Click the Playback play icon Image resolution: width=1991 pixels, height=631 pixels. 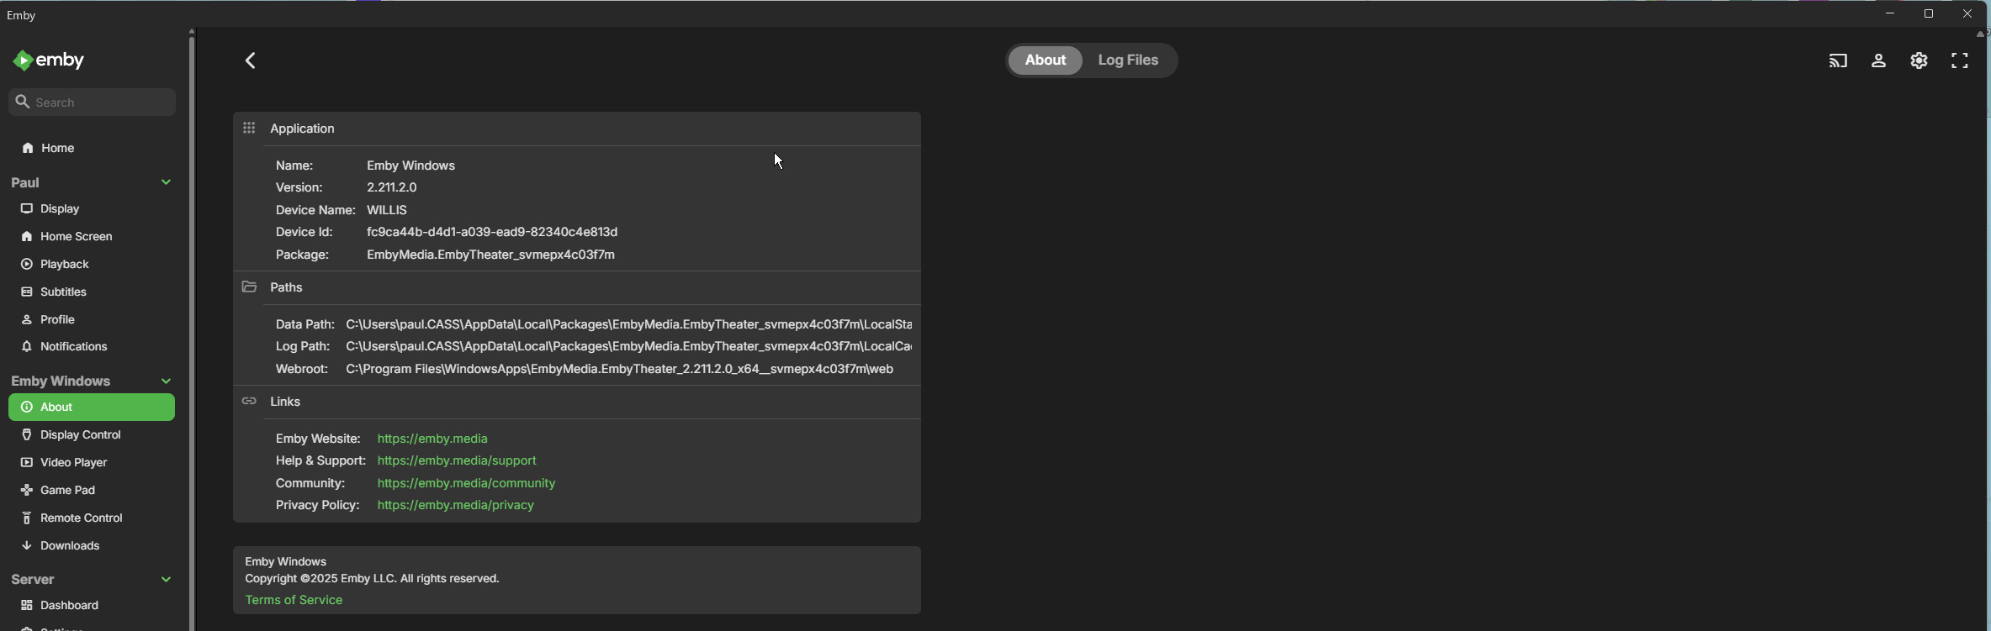point(28,265)
